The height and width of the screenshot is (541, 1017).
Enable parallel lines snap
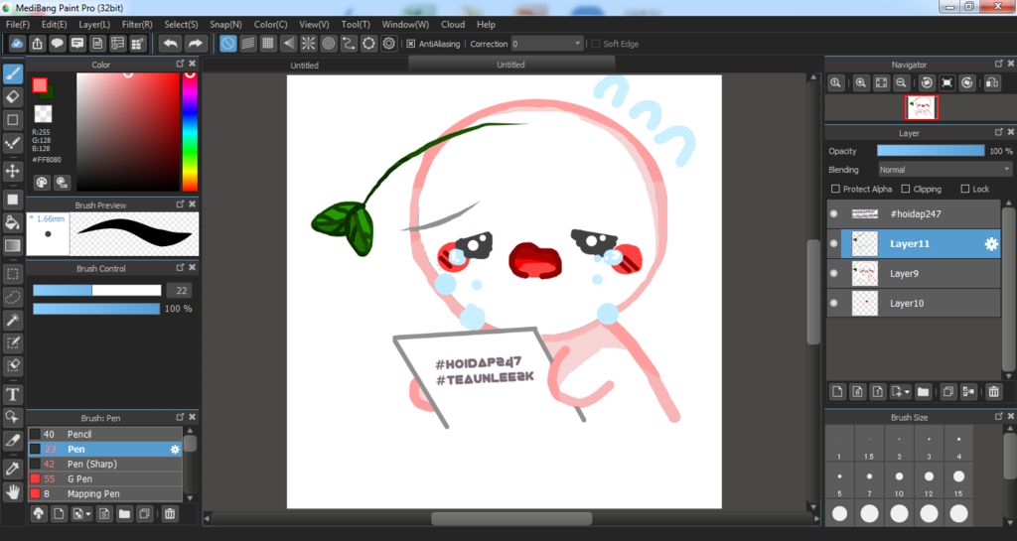247,44
